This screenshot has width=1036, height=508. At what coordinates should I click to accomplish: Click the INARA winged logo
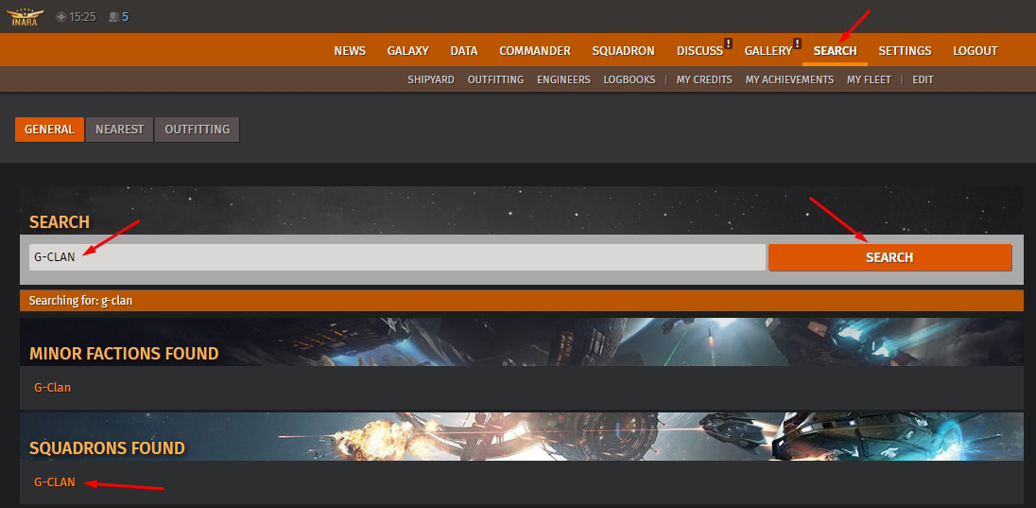25,16
